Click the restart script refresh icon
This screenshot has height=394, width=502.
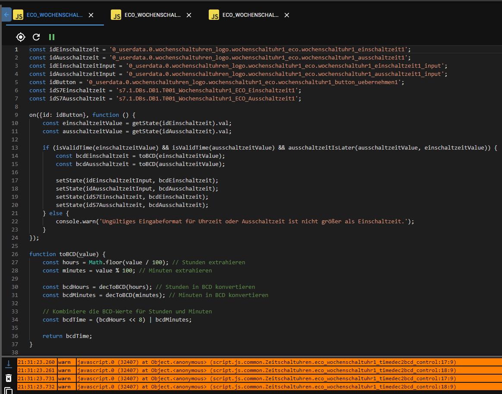tap(36, 37)
